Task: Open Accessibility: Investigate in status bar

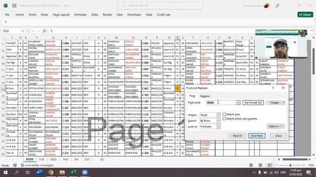Action: pos(37,165)
